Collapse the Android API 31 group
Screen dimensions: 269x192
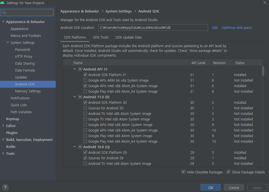[74, 69]
